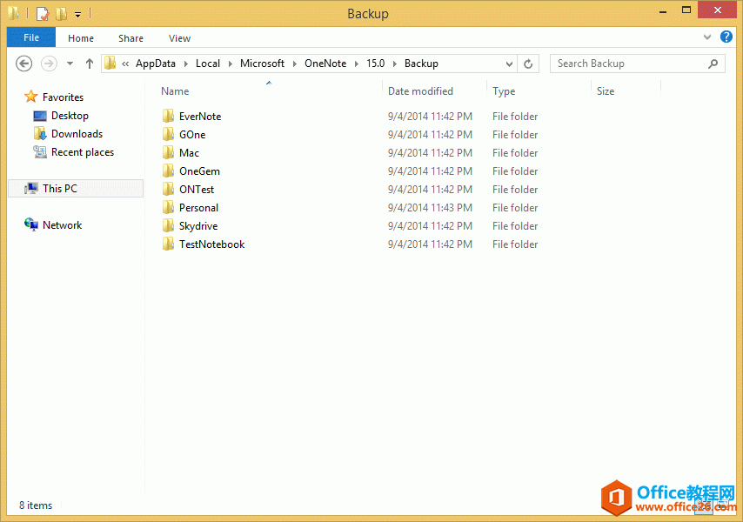Sort by the Date modified column header
Image resolution: width=743 pixels, height=522 pixels.
click(420, 91)
